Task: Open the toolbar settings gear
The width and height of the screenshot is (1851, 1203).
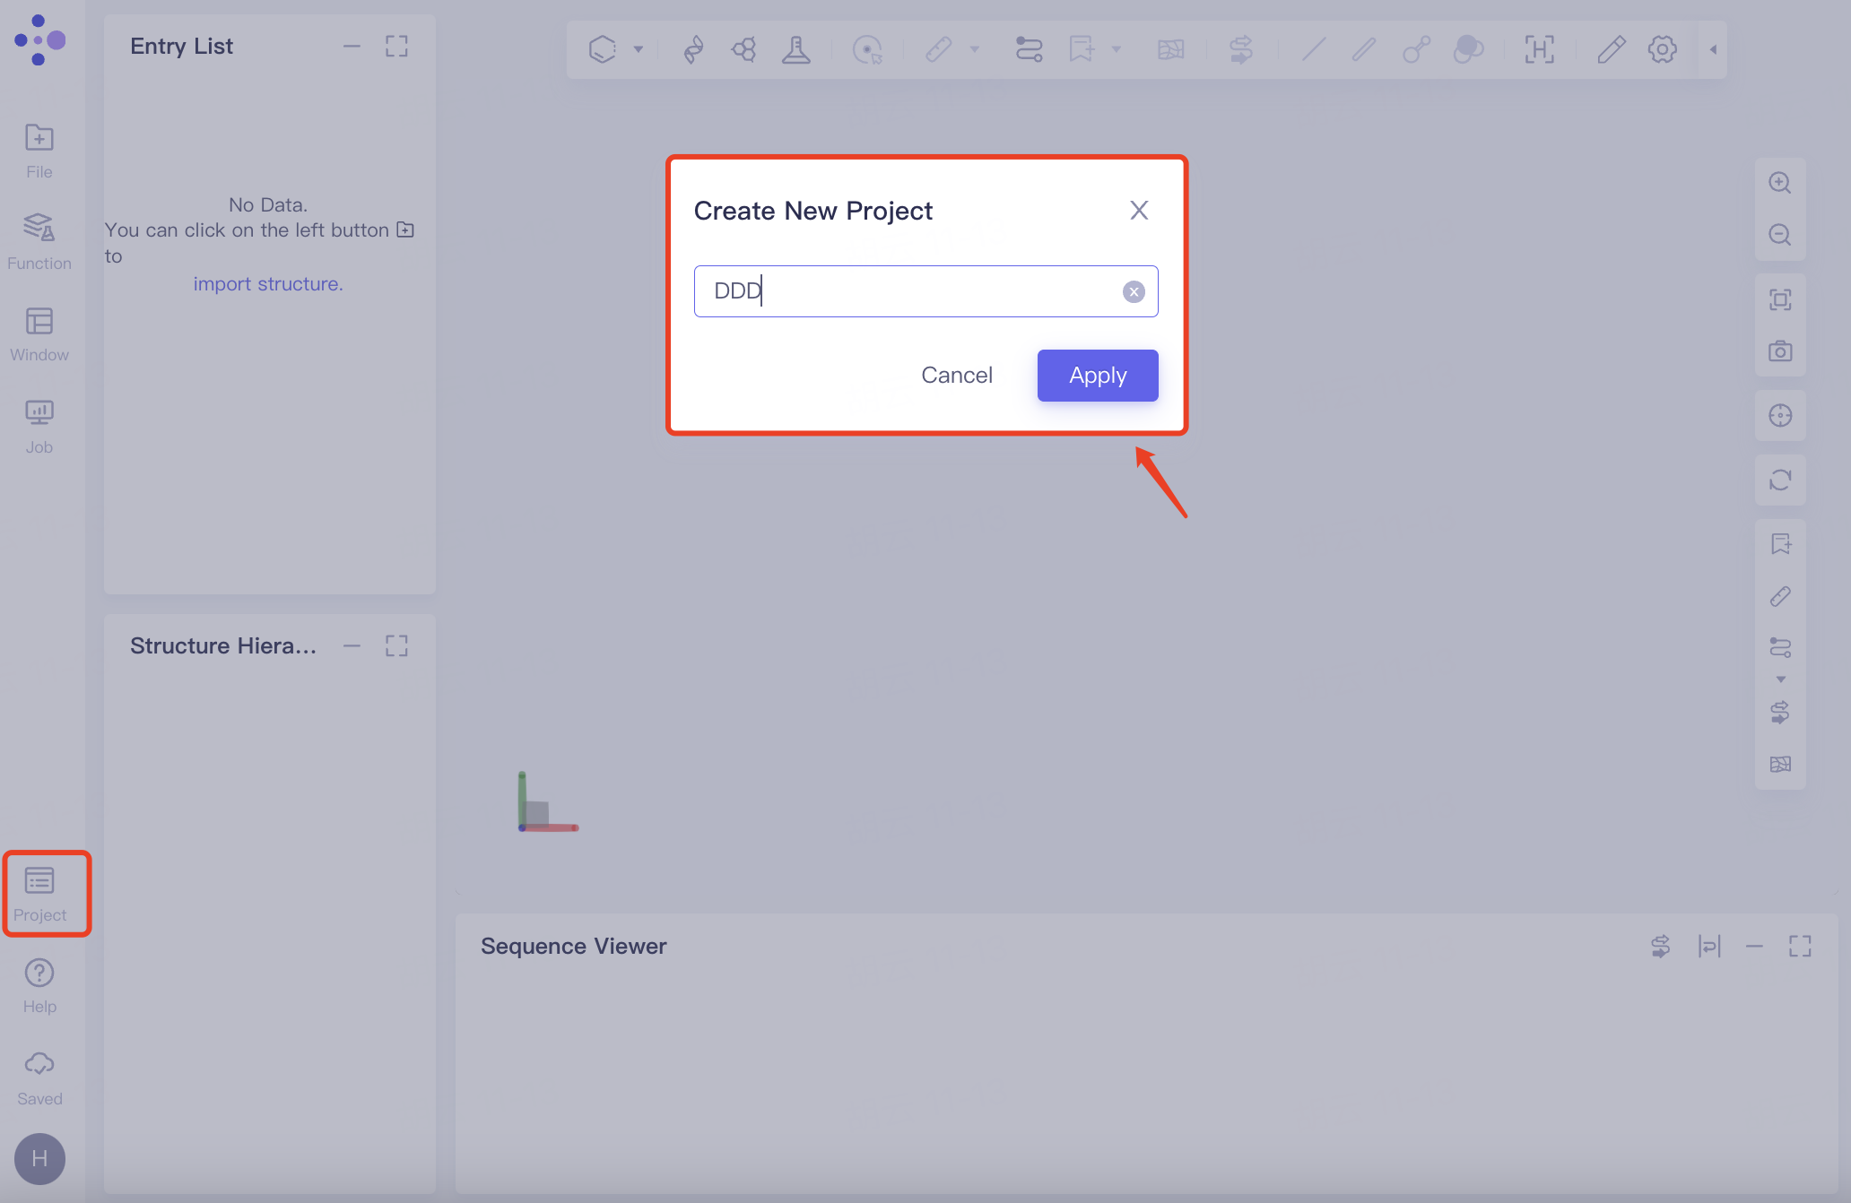Action: pyautogui.click(x=1662, y=49)
